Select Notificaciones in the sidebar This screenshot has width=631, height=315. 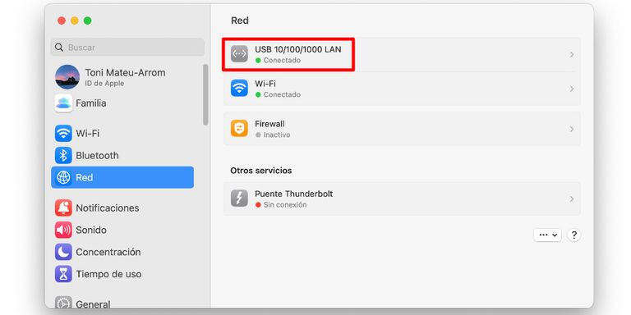pyautogui.click(x=122, y=208)
